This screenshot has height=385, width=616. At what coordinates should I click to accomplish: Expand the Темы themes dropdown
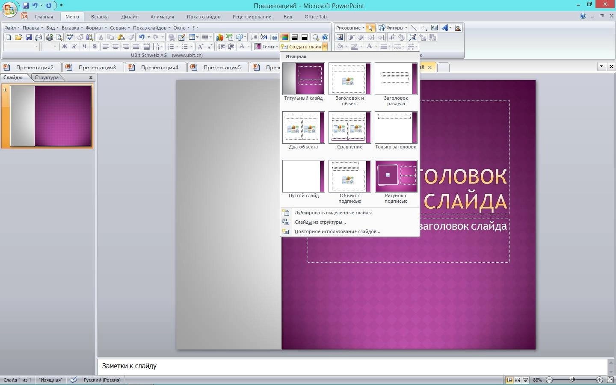pyautogui.click(x=266, y=47)
